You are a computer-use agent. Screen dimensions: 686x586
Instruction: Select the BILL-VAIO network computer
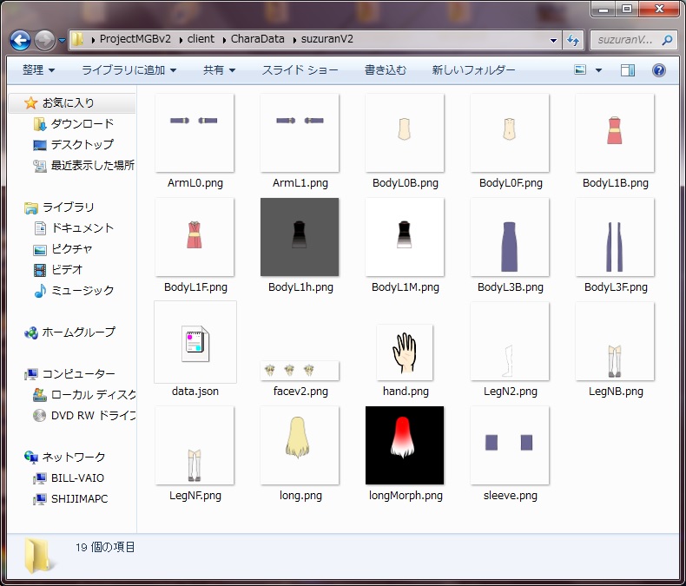[77, 478]
